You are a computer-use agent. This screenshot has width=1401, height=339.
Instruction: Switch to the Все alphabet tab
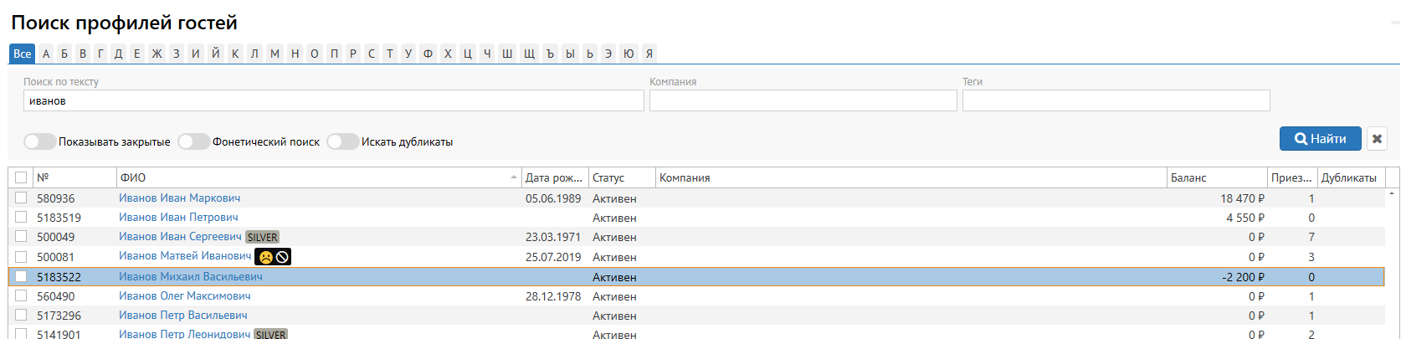23,54
